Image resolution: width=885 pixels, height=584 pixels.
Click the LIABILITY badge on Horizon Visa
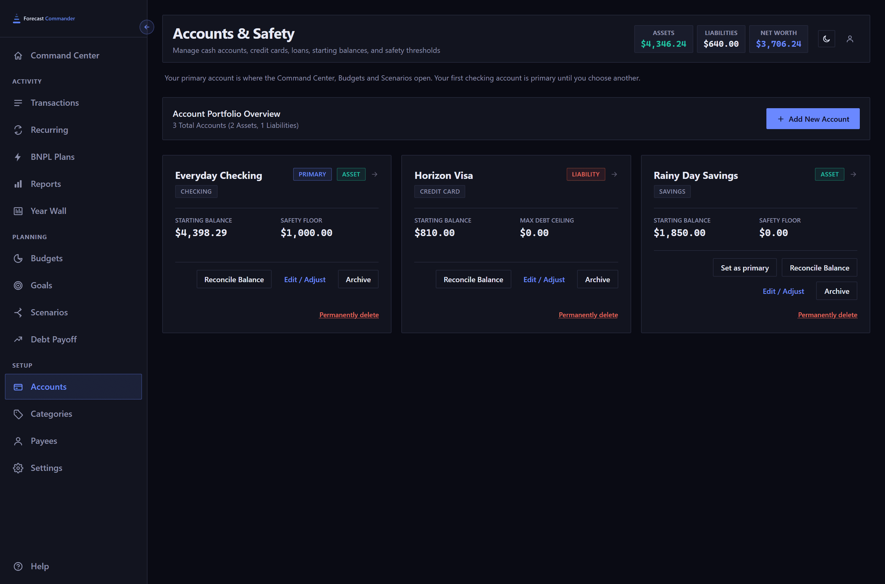point(586,174)
